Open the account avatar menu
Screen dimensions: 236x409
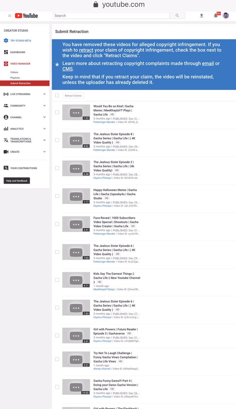pyautogui.click(x=226, y=15)
